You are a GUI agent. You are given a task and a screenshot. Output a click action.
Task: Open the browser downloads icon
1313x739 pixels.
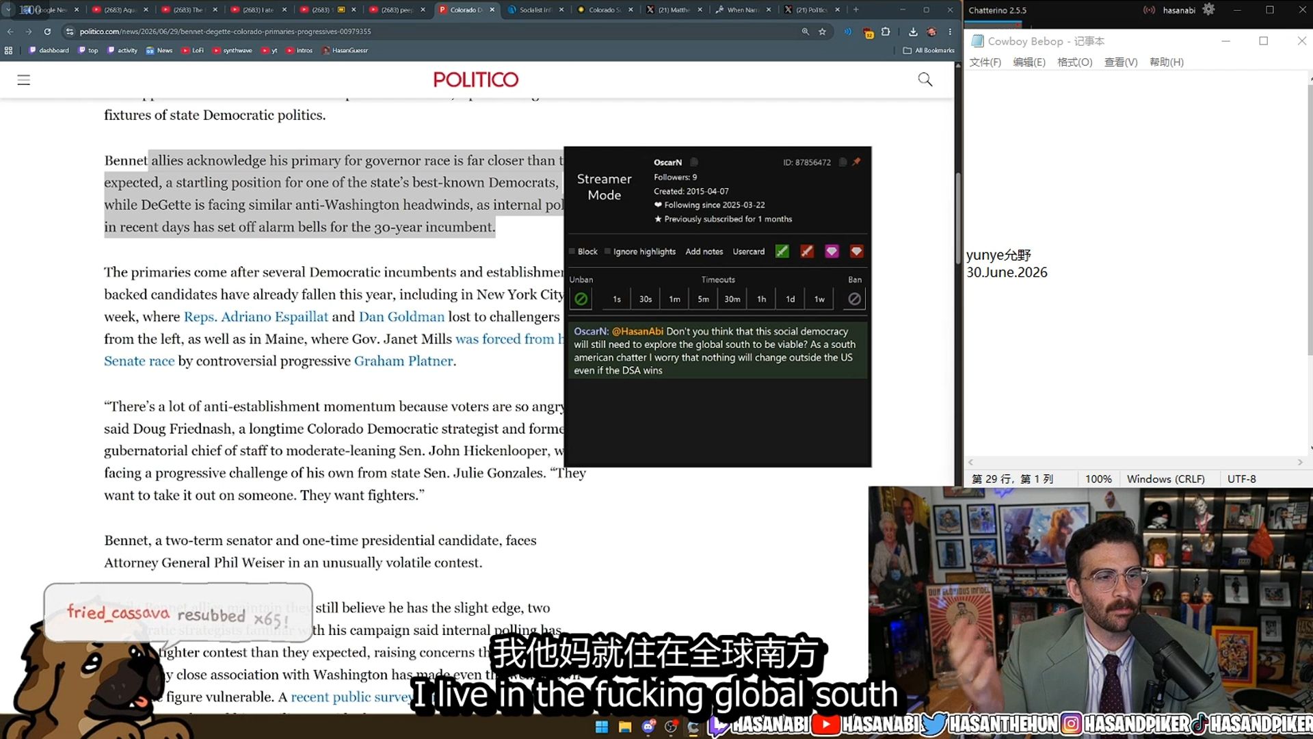coord(913,31)
